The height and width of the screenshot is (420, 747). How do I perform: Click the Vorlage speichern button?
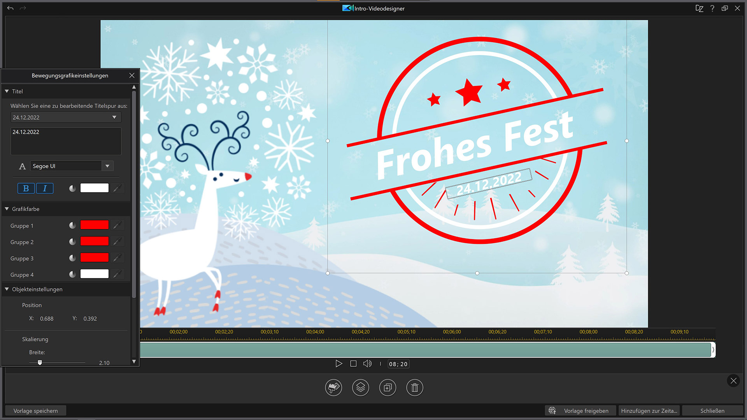[35, 411]
